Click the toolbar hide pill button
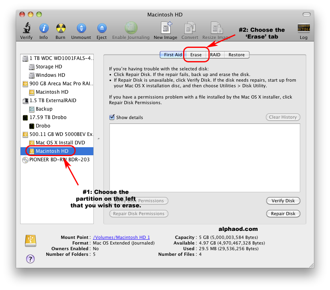Screen dimensions: 330x290 click(306, 14)
